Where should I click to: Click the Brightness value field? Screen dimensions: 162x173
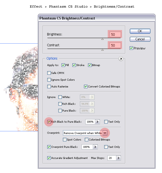click(x=115, y=34)
